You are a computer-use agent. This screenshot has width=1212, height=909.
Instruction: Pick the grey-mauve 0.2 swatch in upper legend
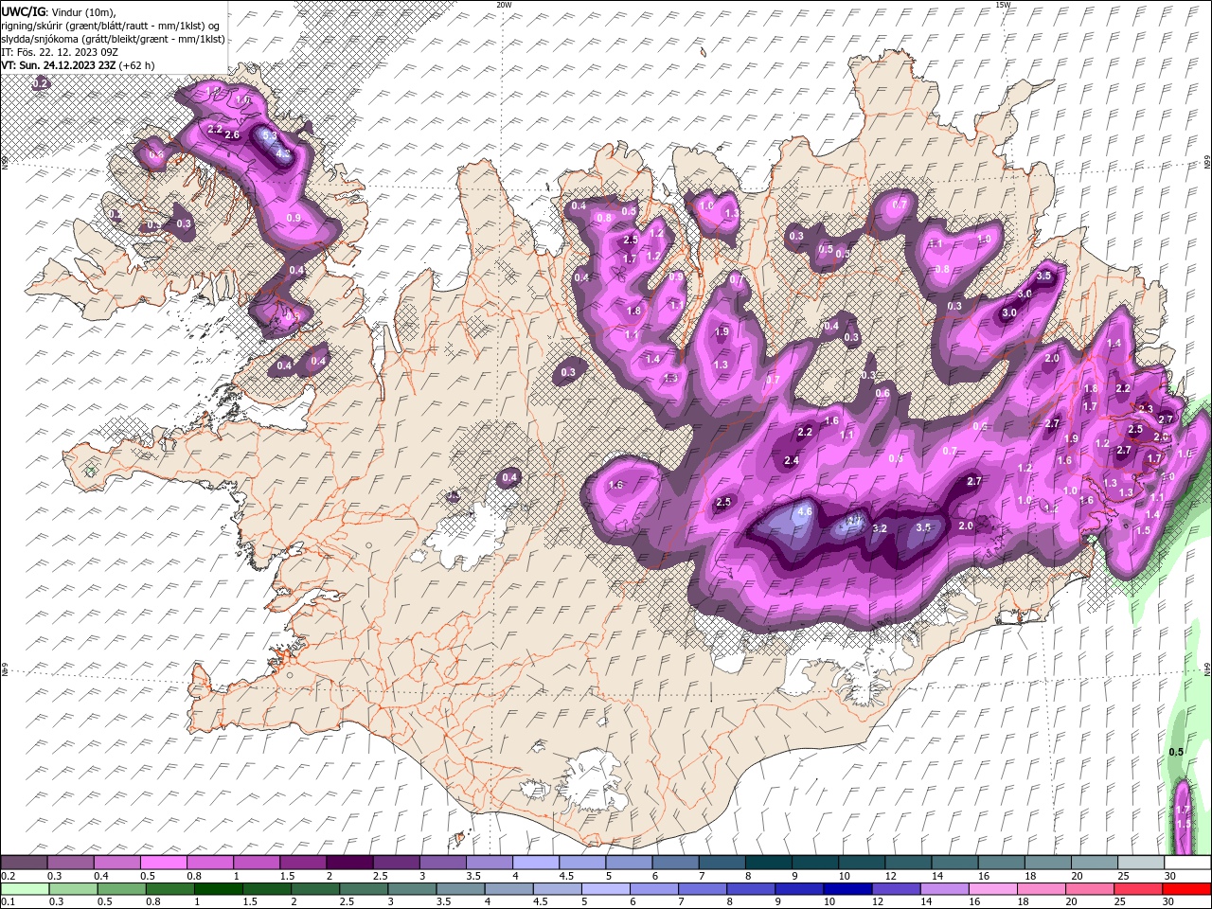coord(25,863)
